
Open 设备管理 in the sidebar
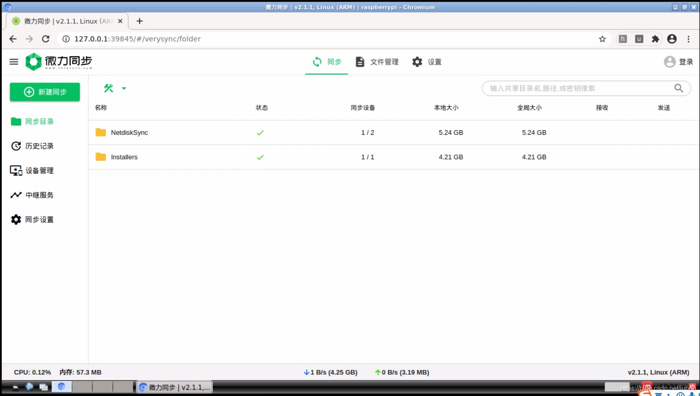[x=33, y=170]
